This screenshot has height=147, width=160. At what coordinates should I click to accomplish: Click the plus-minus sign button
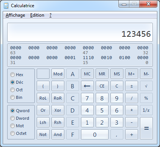pyautogui.click(x=132, y=86)
